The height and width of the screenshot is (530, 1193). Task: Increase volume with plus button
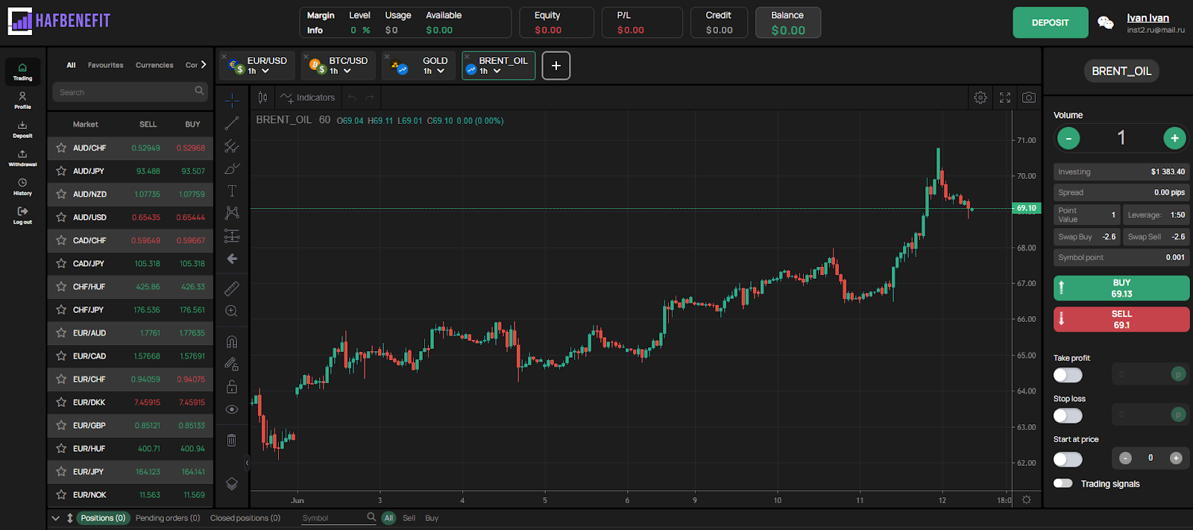pos(1174,138)
